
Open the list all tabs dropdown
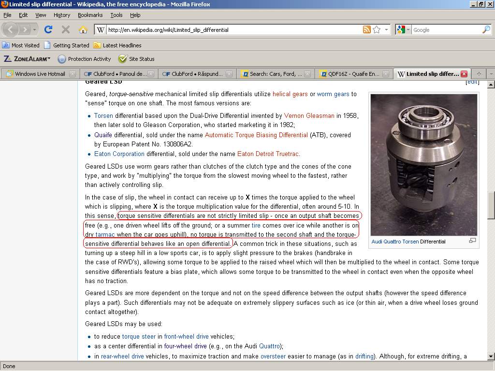tap(491, 74)
